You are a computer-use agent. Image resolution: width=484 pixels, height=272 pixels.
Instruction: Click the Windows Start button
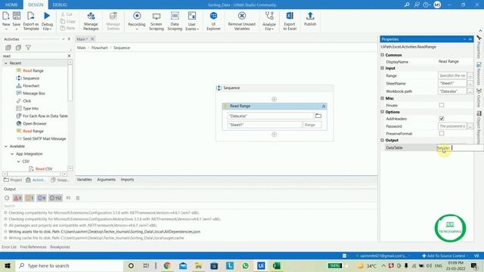tap(7, 265)
